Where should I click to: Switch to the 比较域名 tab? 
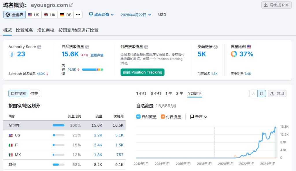(24, 30)
